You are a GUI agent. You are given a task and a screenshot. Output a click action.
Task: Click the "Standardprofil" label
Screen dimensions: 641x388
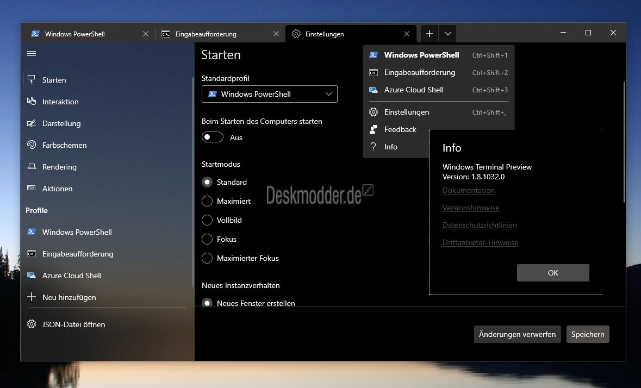point(225,78)
